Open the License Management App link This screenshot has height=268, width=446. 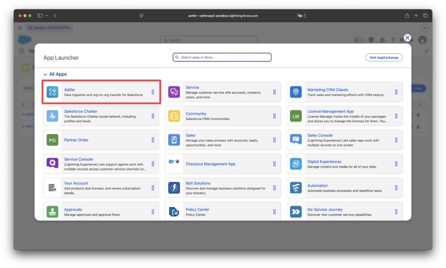(330, 111)
